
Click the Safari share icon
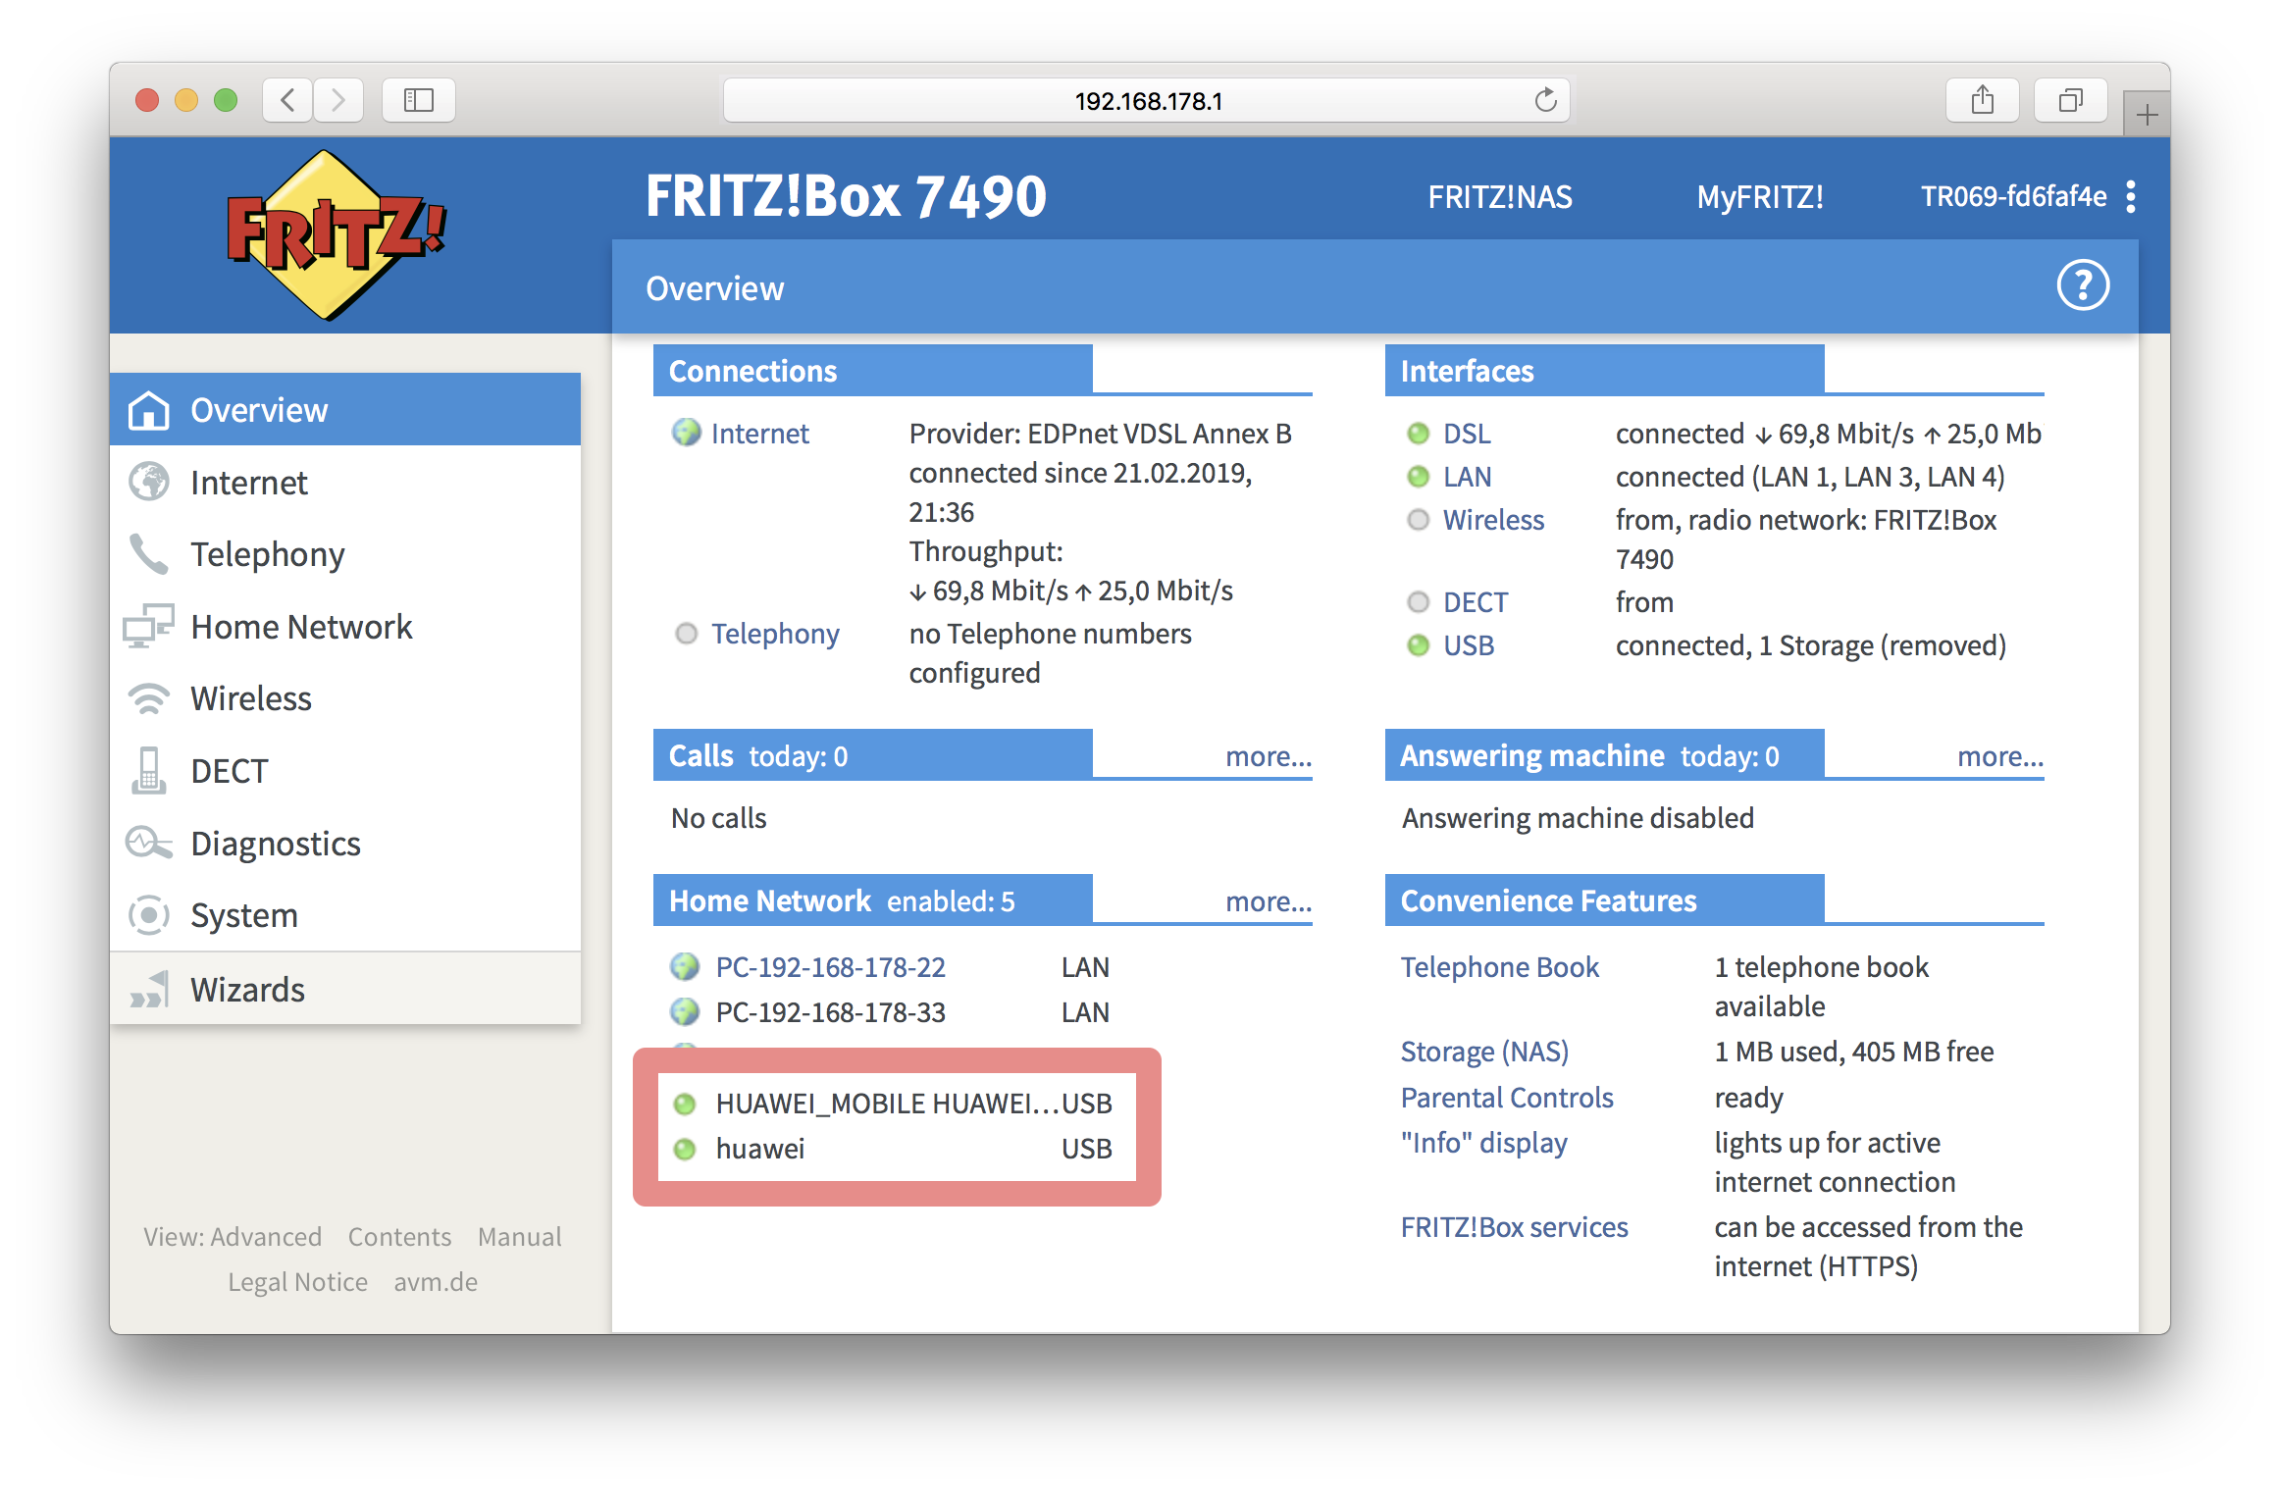[x=1983, y=100]
